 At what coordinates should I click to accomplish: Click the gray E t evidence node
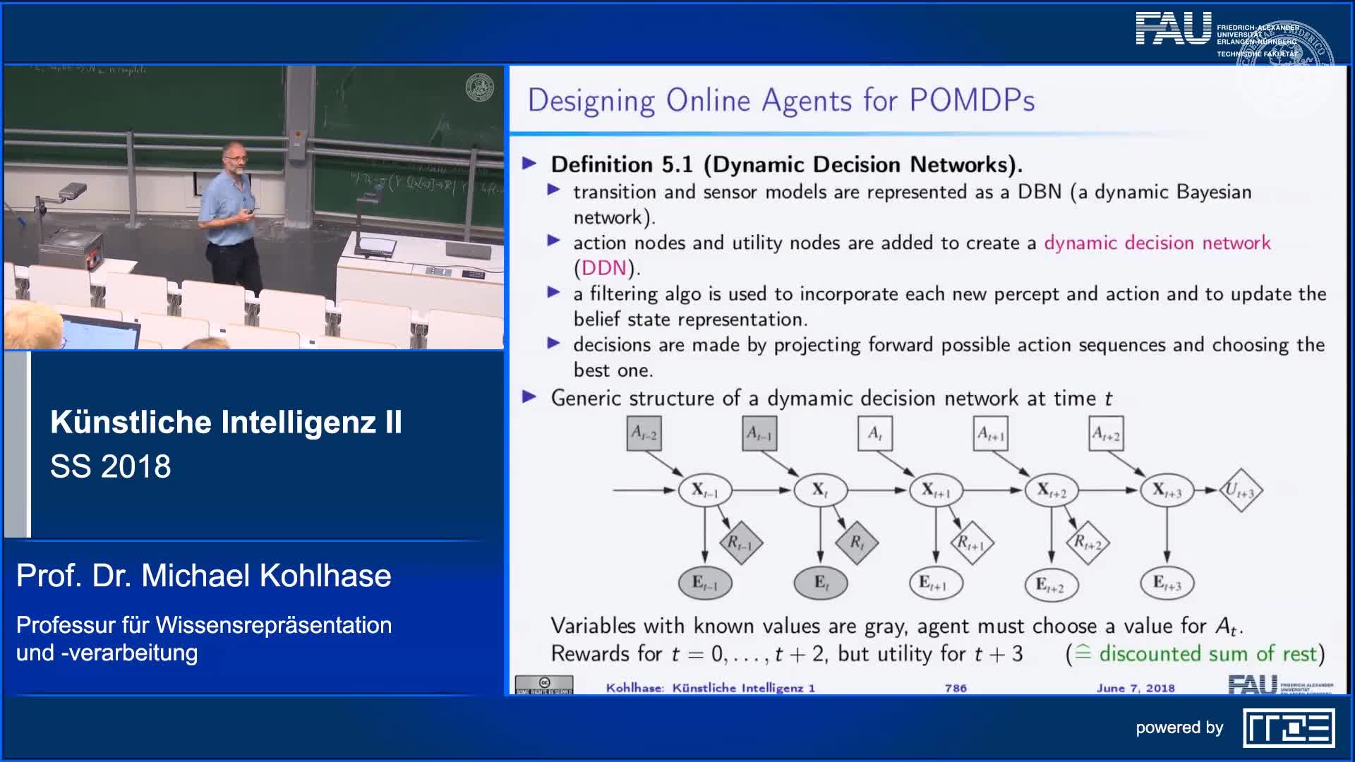click(821, 583)
